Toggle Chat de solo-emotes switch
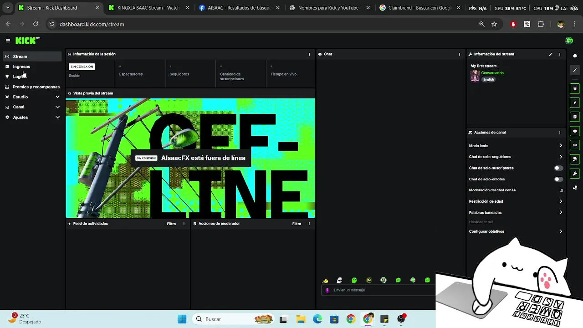Image resolution: width=583 pixels, height=328 pixels. pos(558,179)
